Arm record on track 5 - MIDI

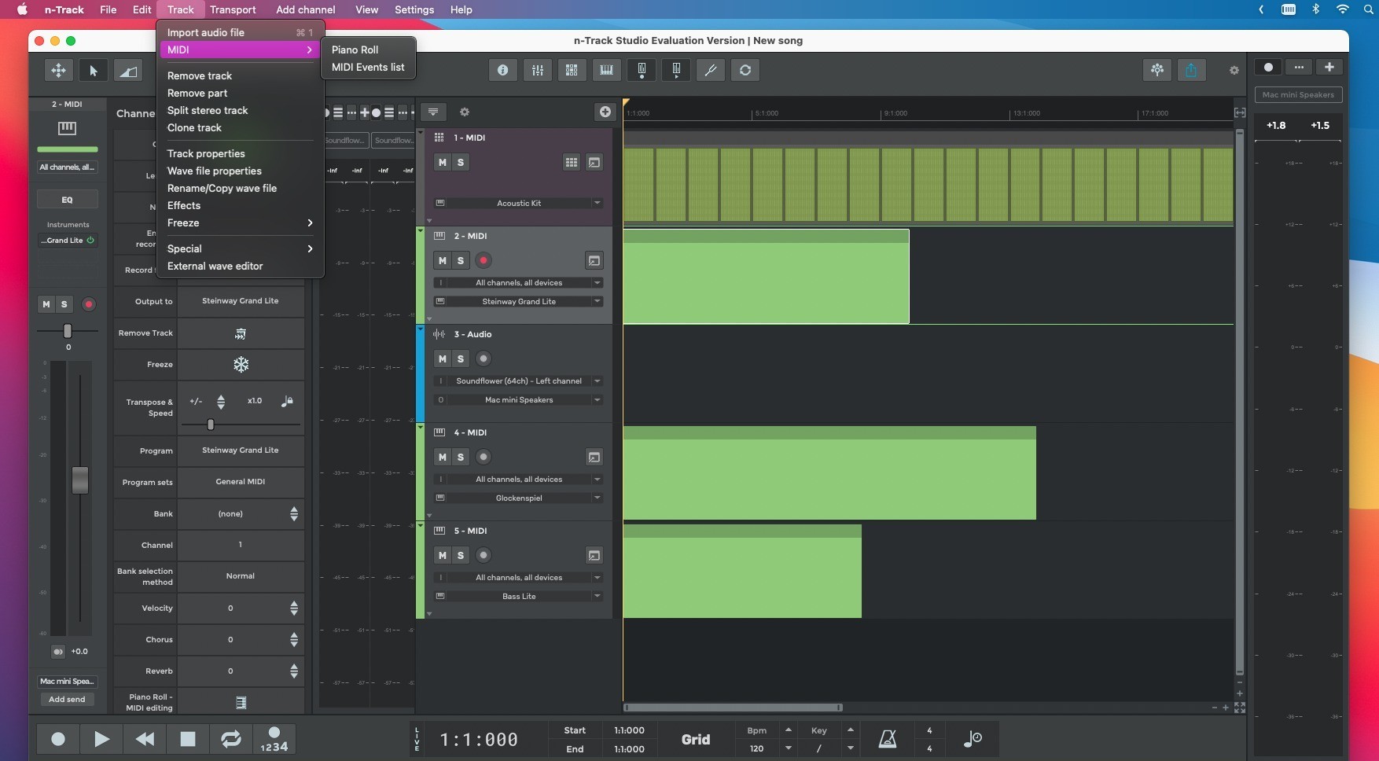coord(484,555)
